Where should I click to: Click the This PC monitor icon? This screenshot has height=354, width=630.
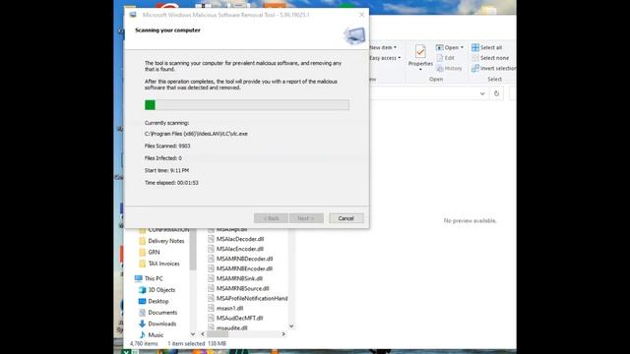(x=139, y=278)
